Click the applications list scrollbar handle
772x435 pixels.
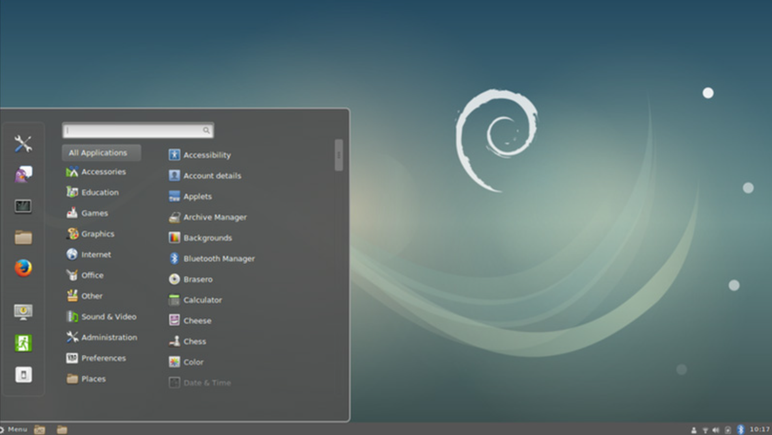pos(338,155)
